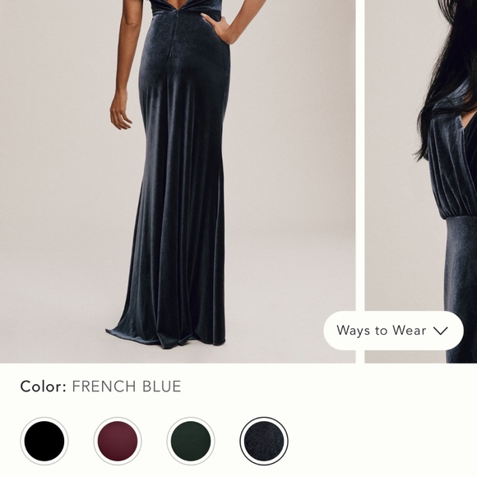Click the dress hem in the back-view photo
477x477 pixels.
(166, 338)
